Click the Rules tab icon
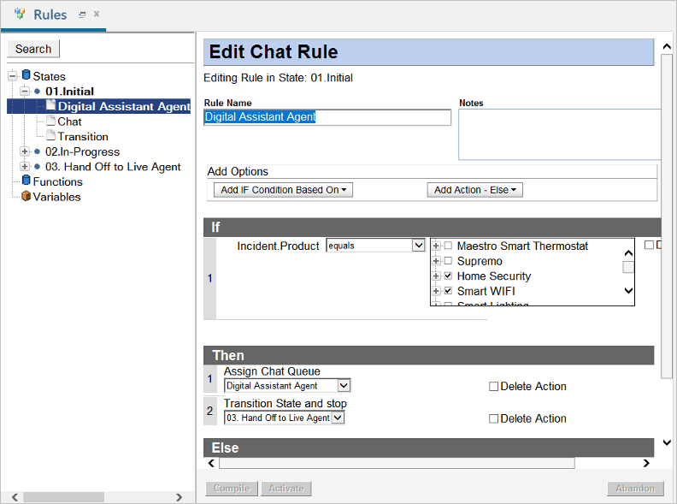This screenshot has height=504, width=677. tap(20, 15)
